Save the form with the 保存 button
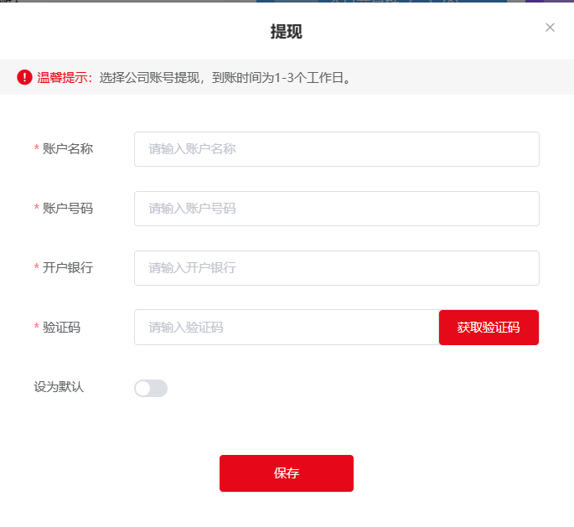This screenshot has width=574, height=527. [287, 473]
